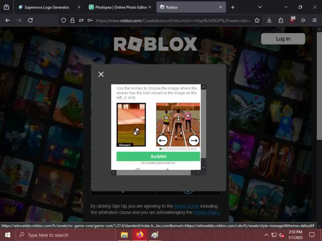Screen dimensions: 322x241
Task: Show hidden system tray icons
Action: pyautogui.click(x=266, y=235)
